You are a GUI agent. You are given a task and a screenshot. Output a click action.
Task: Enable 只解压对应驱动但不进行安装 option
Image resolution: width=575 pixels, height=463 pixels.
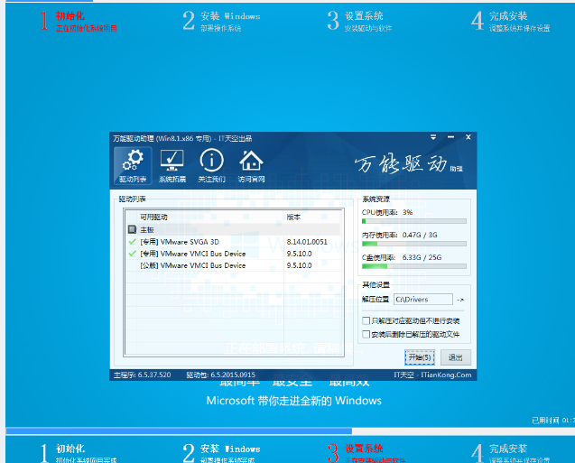point(366,320)
